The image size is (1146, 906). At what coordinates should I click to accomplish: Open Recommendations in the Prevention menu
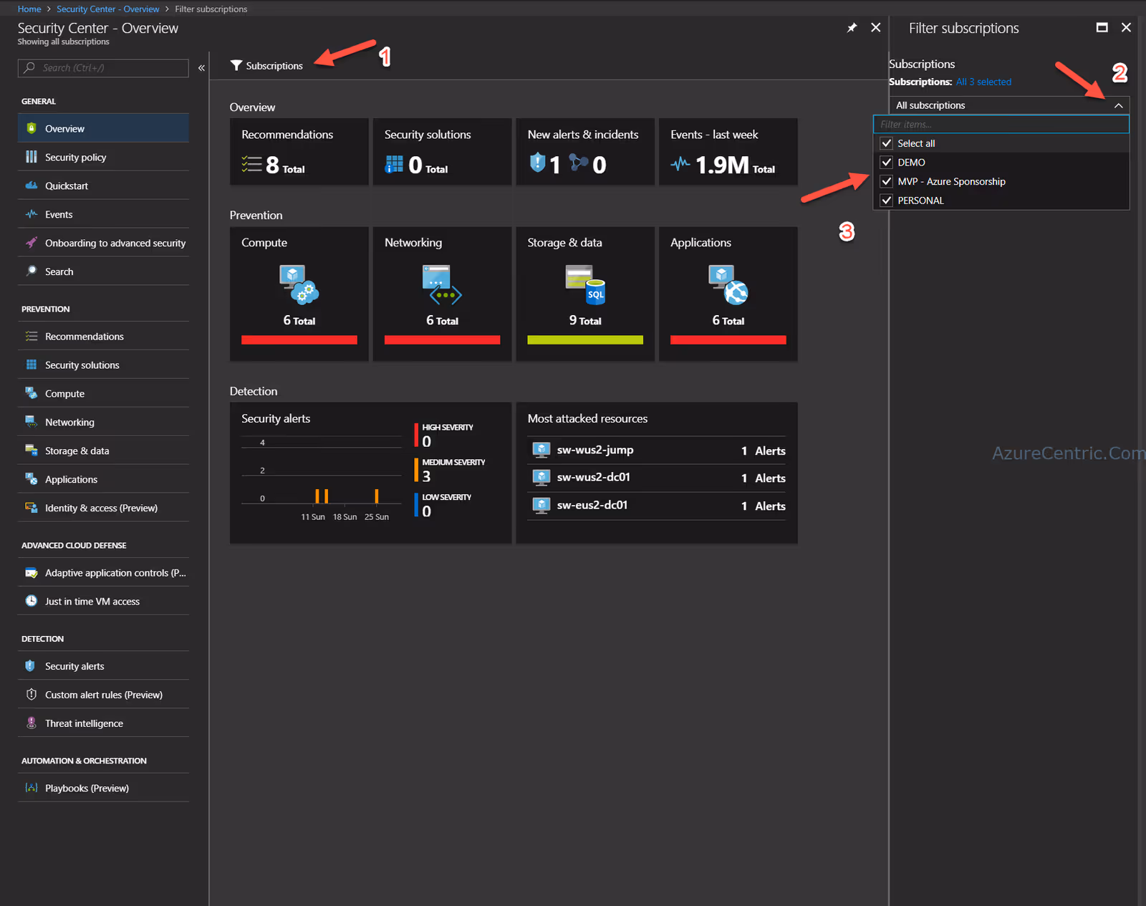[103, 336]
